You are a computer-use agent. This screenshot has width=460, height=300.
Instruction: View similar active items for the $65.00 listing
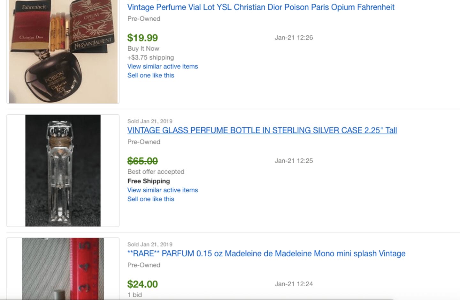click(x=163, y=190)
